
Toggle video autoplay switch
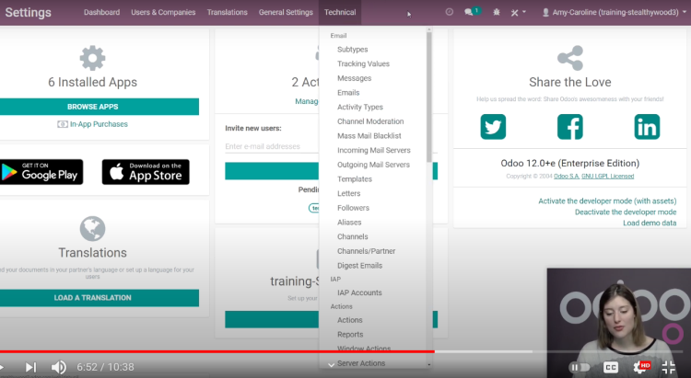580,367
